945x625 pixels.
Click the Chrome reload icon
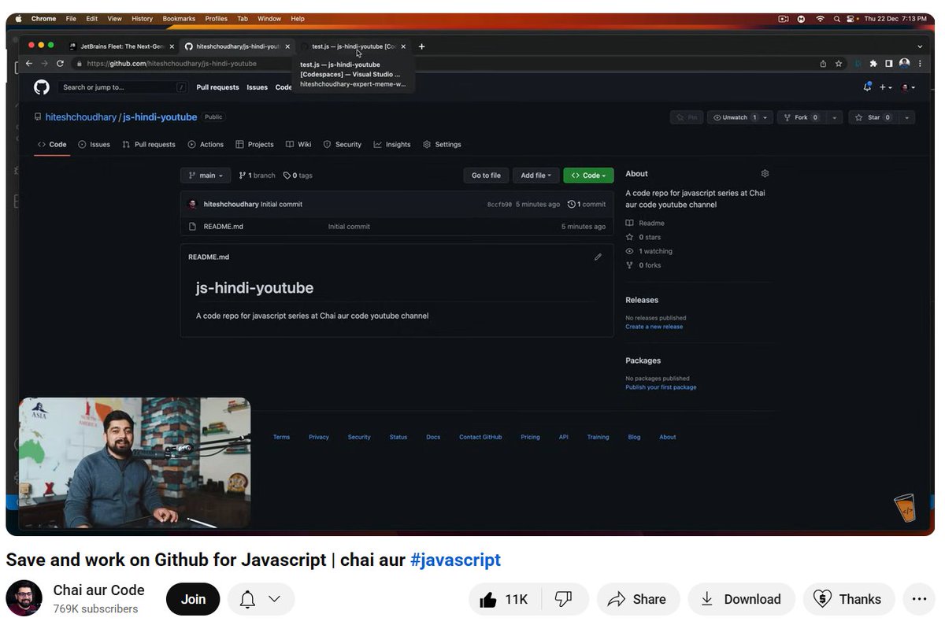click(60, 64)
